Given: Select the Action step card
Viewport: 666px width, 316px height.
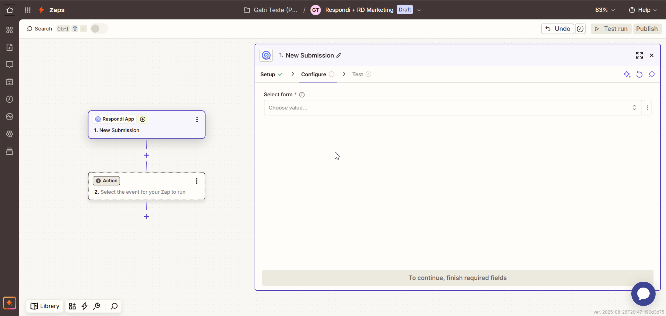Looking at the screenshot, I should click(147, 186).
